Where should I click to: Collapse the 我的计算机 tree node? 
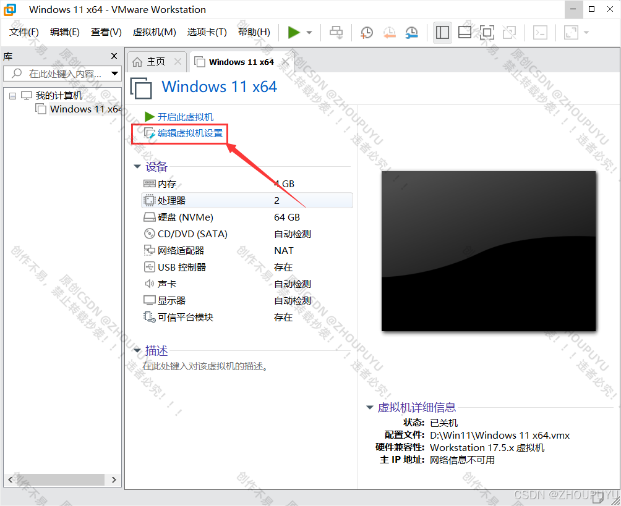pyautogui.click(x=12, y=96)
